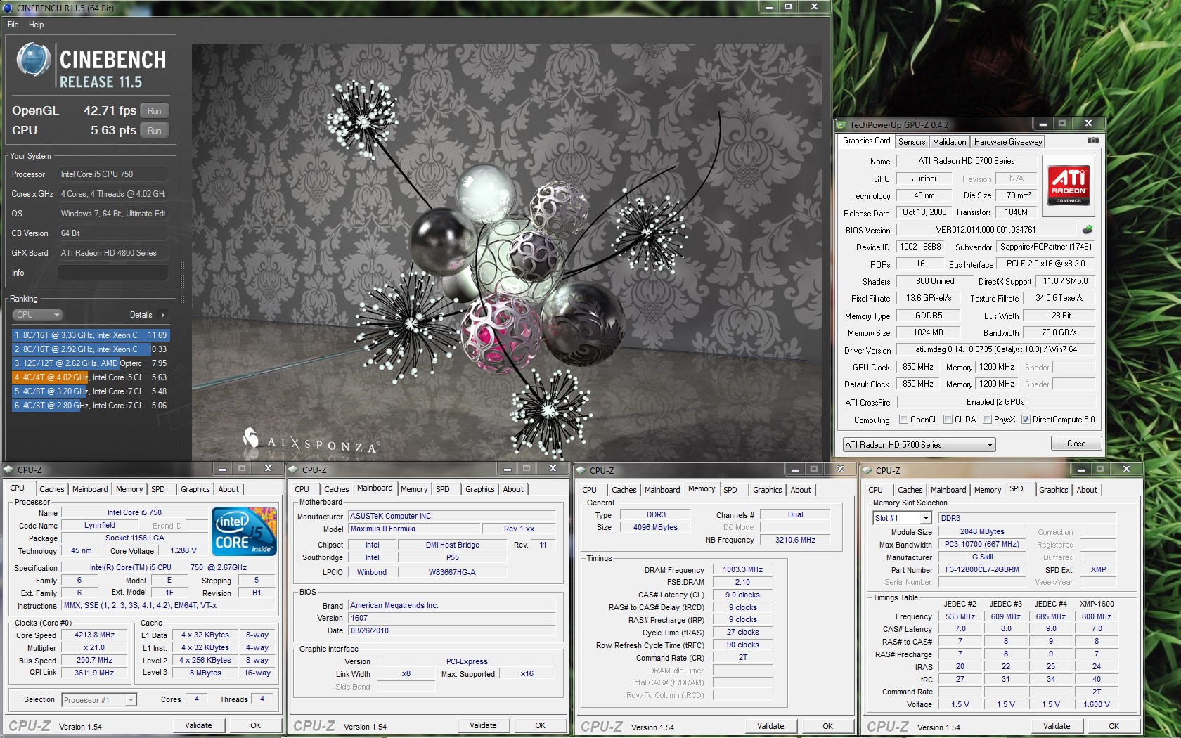Click the 'W83667HG-A' LPCIO value
This screenshot has width=1181, height=738.
click(x=452, y=572)
